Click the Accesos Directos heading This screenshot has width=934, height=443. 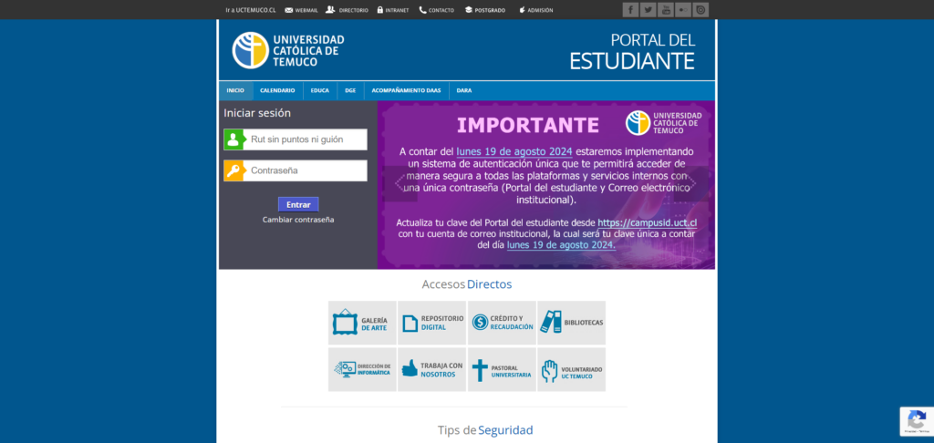[467, 284]
